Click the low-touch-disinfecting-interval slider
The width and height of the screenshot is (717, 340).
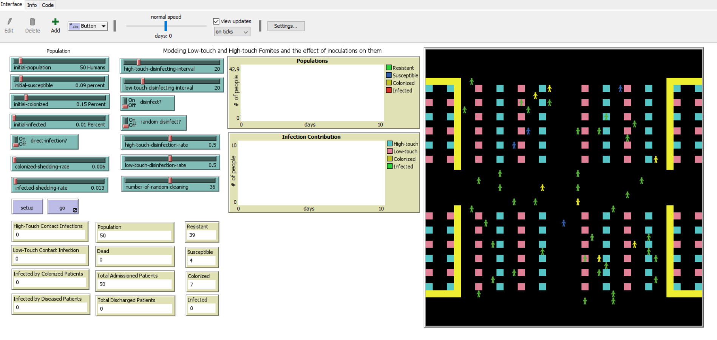pos(172,85)
